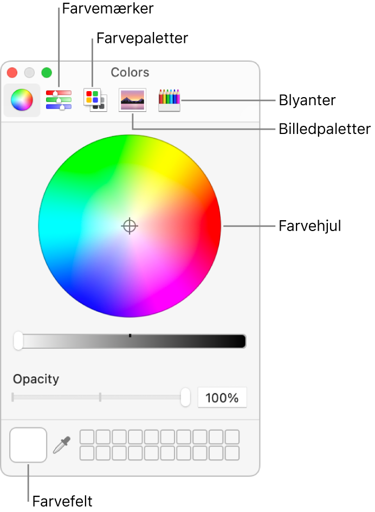Click the large current color well
Screen dimensions: 375x512
tap(28, 445)
